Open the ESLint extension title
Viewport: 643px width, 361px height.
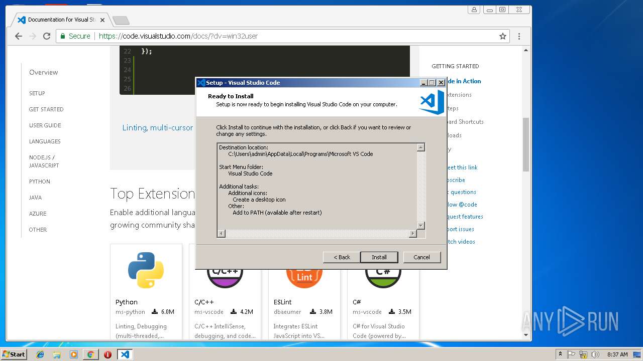(283, 302)
